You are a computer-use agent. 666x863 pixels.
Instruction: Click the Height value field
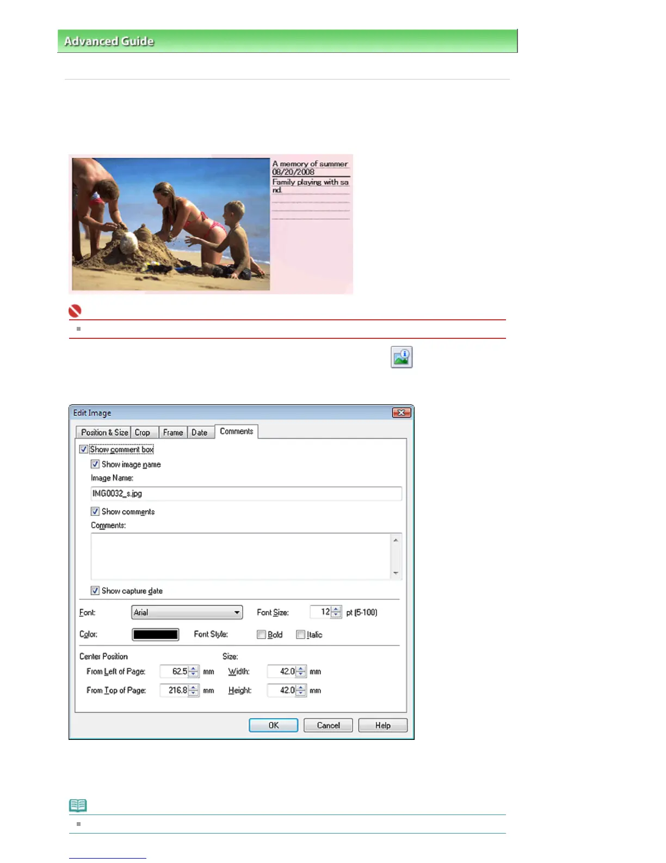[x=281, y=690]
